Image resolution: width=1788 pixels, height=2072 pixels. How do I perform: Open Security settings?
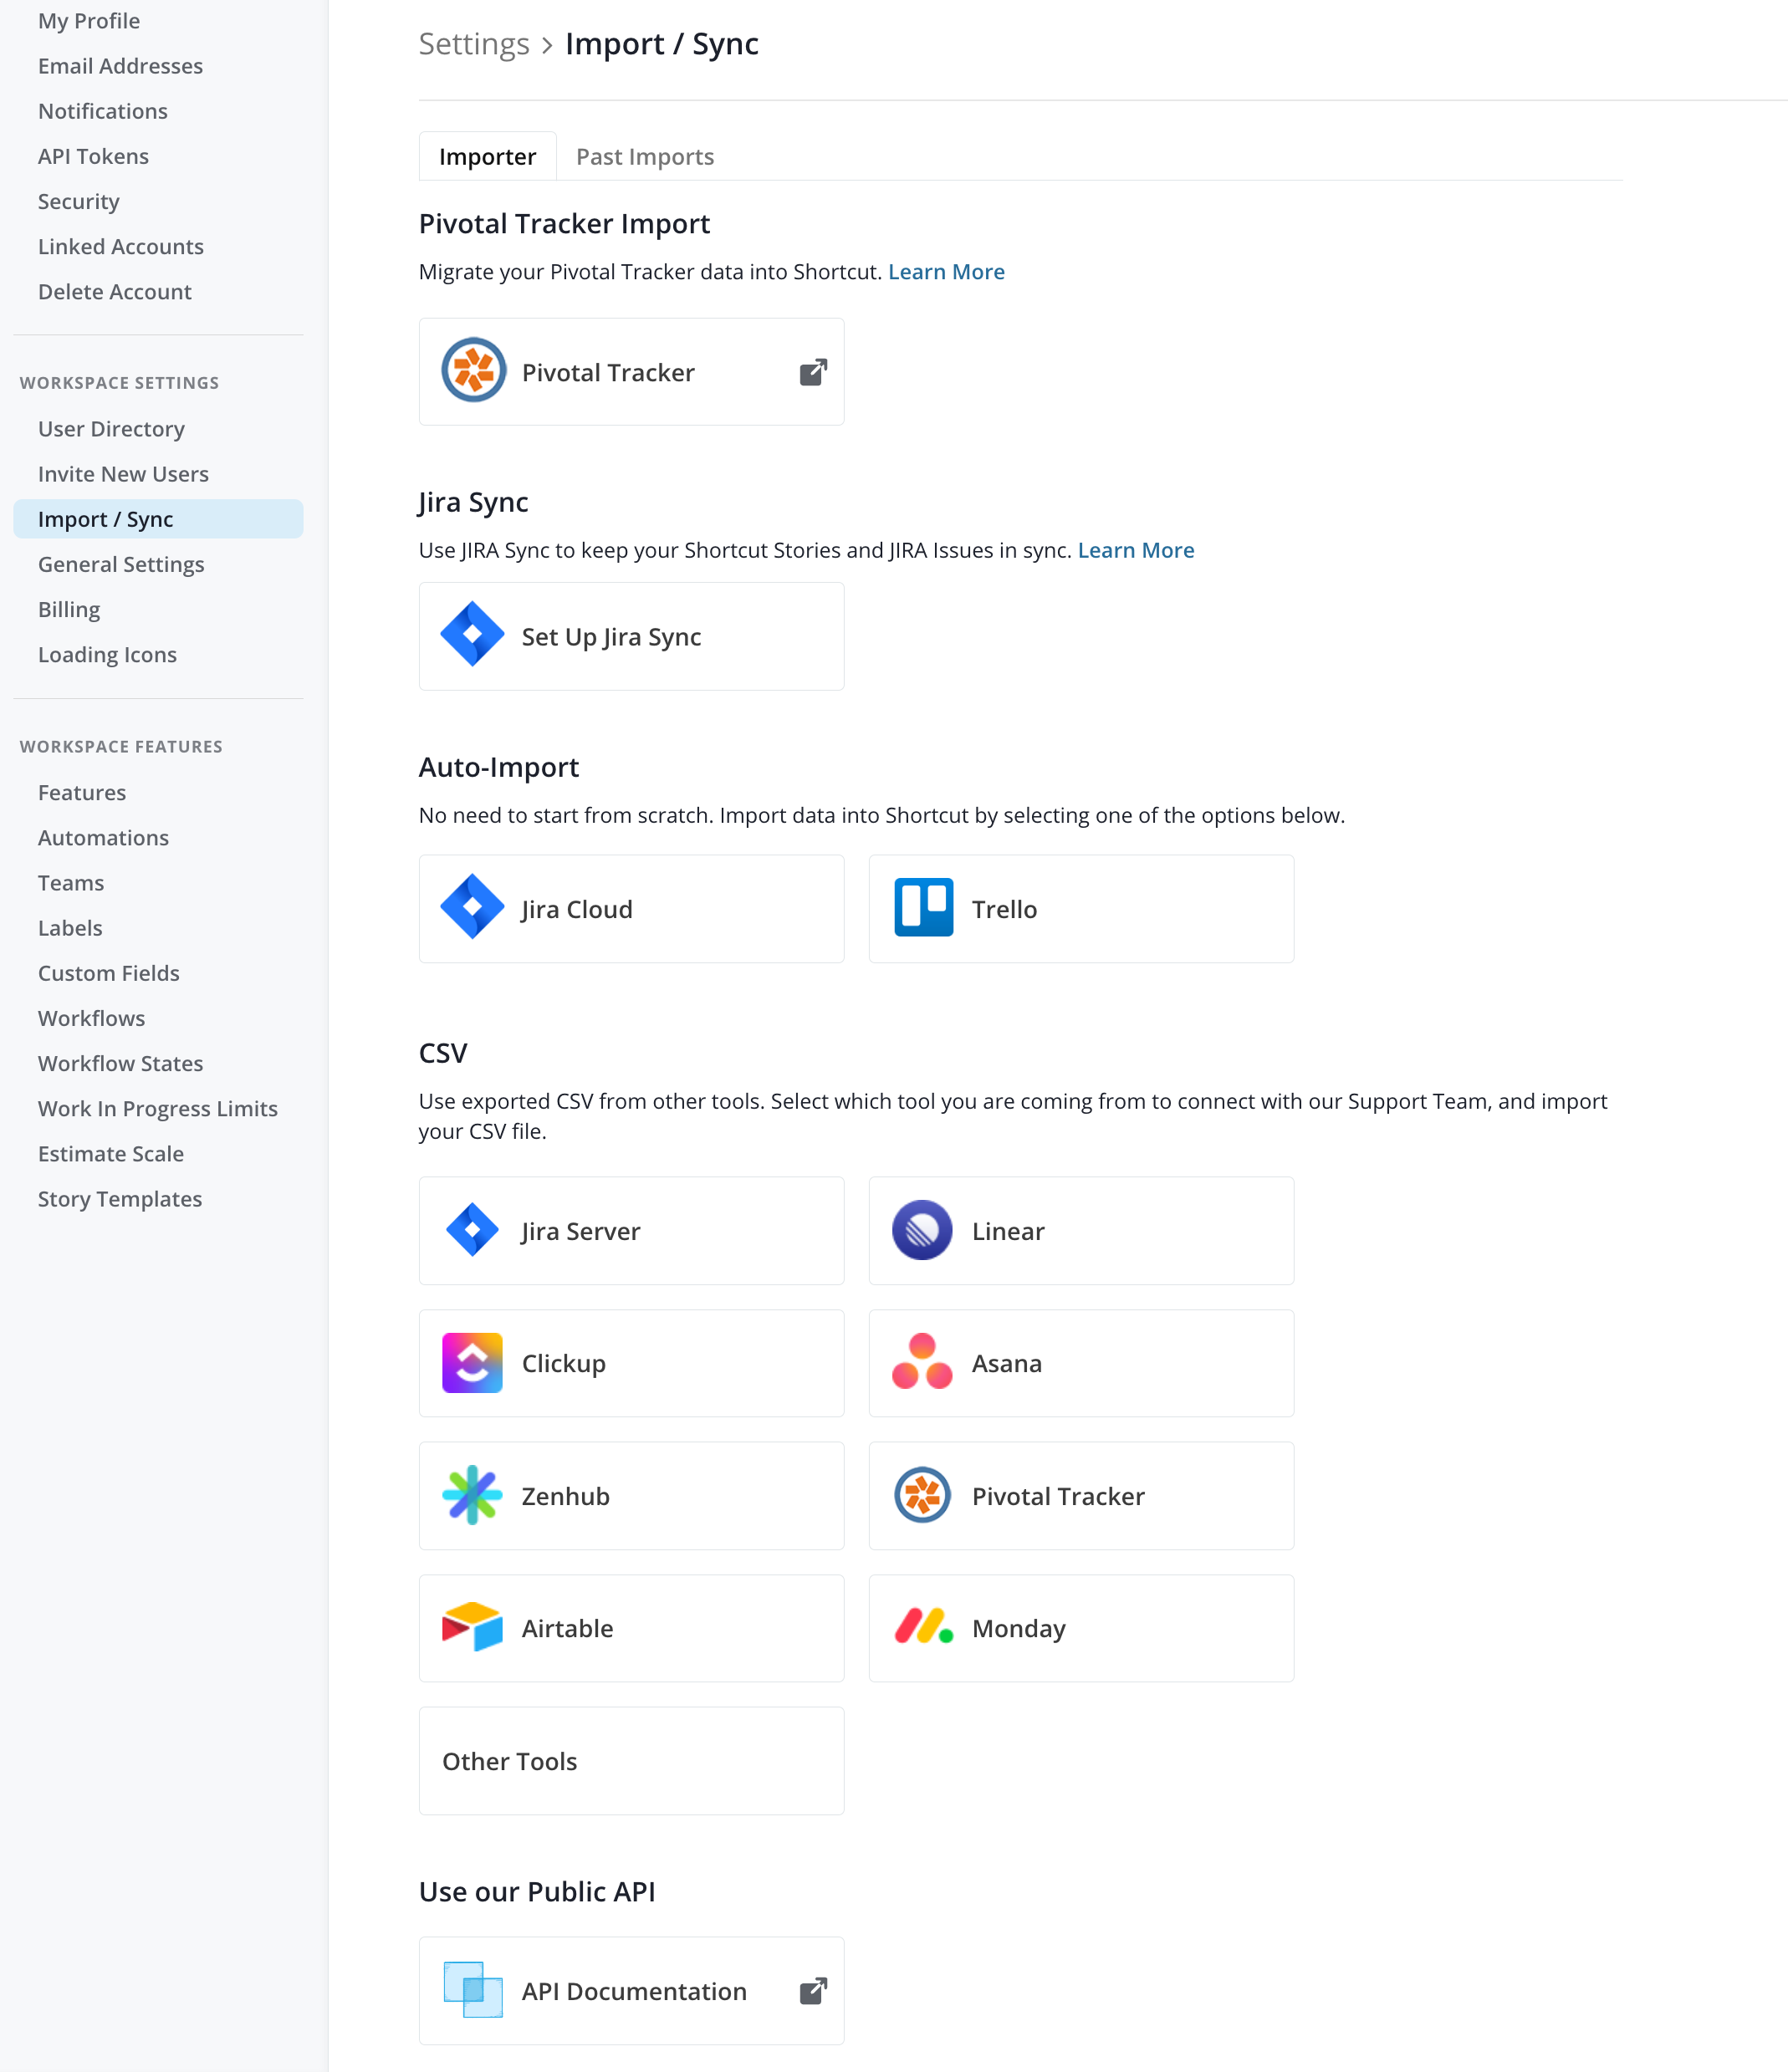tap(79, 201)
